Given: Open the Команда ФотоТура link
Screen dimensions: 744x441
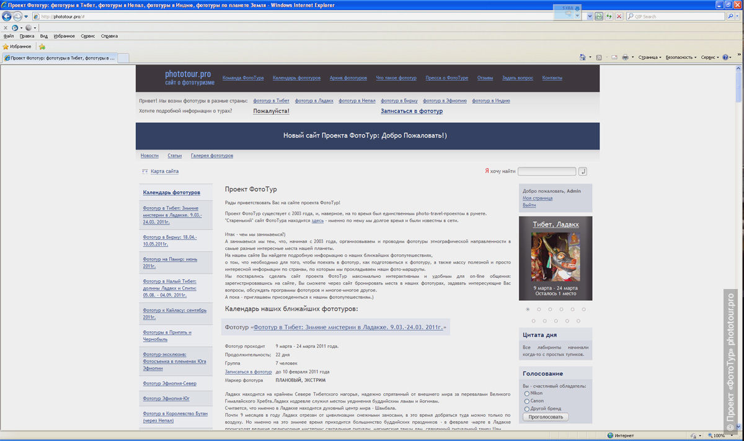Looking at the screenshot, I should tap(243, 78).
